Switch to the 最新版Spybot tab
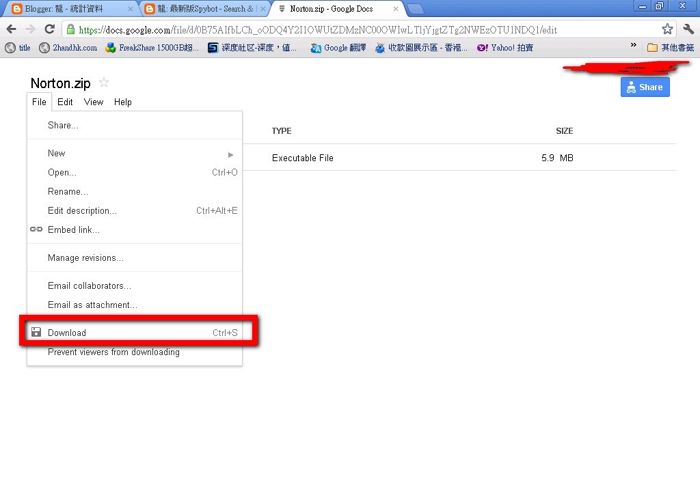The image size is (700, 504). coord(204,8)
